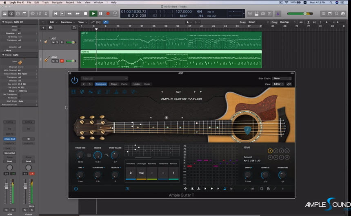Expand the More disclosure in Region inspector
Screen dimensions: 351x216
coord(4,50)
